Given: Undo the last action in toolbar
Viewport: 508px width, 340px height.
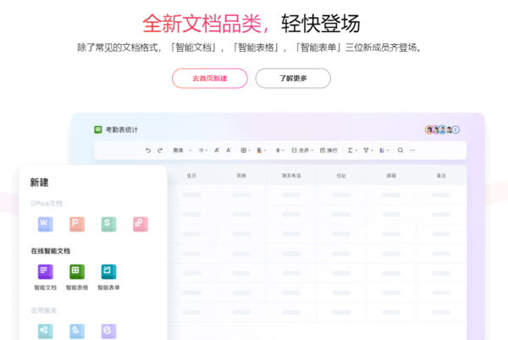Looking at the screenshot, I should click(148, 151).
